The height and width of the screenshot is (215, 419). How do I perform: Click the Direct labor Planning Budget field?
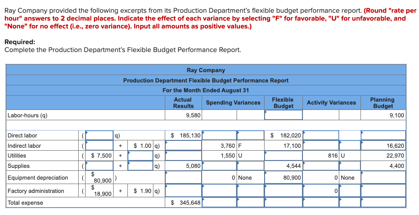[x=383, y=135]
